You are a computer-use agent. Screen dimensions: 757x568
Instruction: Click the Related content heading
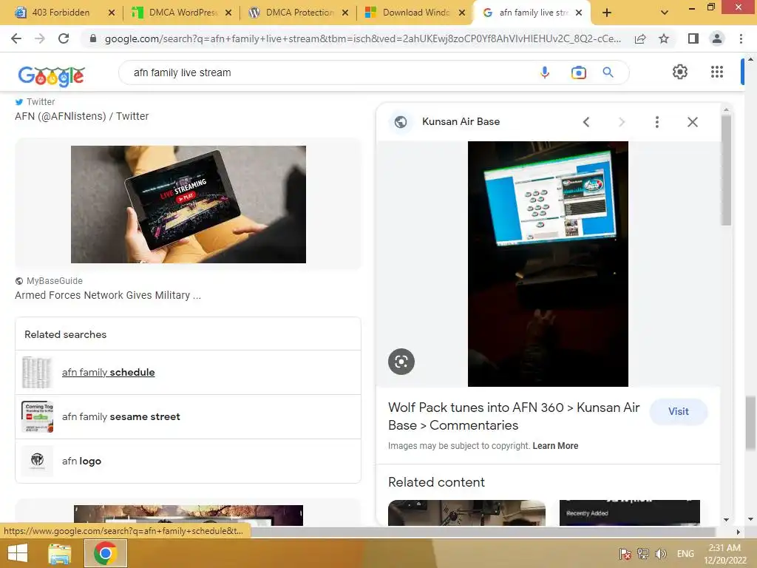click(436, 482)
